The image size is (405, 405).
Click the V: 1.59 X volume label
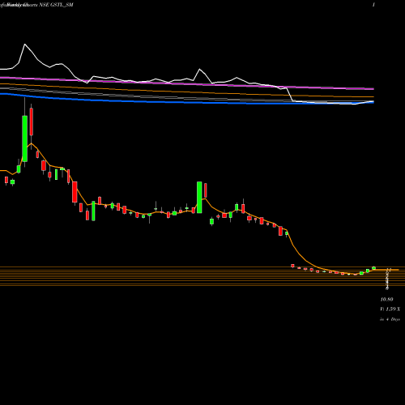[390, 309]
